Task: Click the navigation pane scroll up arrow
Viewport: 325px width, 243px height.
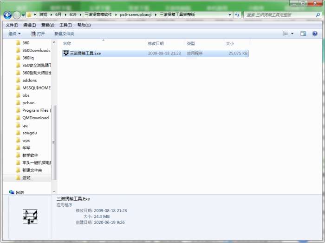Action: tap(54, 42)
